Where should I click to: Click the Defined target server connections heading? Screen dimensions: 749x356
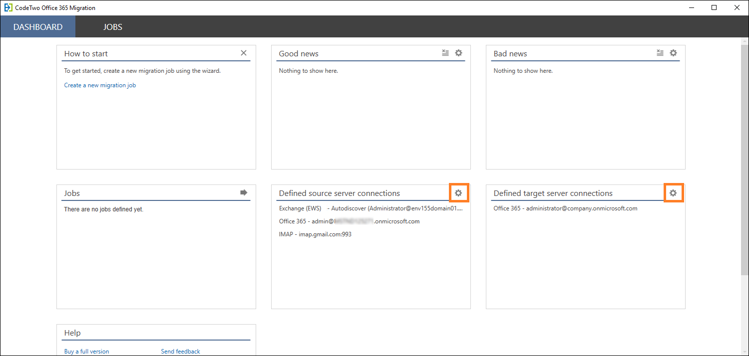[553, 193]
